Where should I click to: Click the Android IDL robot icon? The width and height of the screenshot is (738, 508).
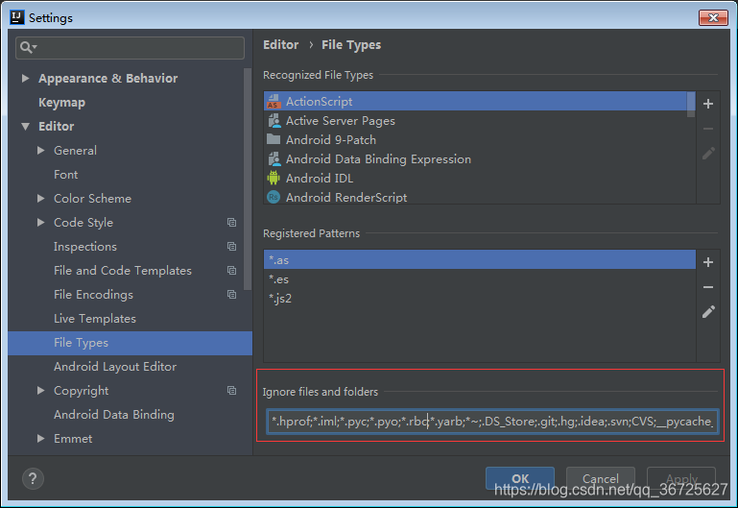(x=274, y=178)
